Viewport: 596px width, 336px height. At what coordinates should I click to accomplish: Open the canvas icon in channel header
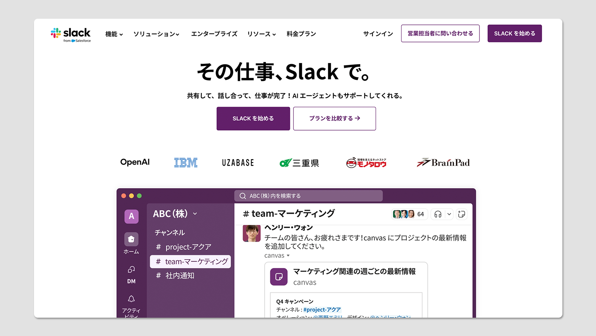click(x=462, y=214)
